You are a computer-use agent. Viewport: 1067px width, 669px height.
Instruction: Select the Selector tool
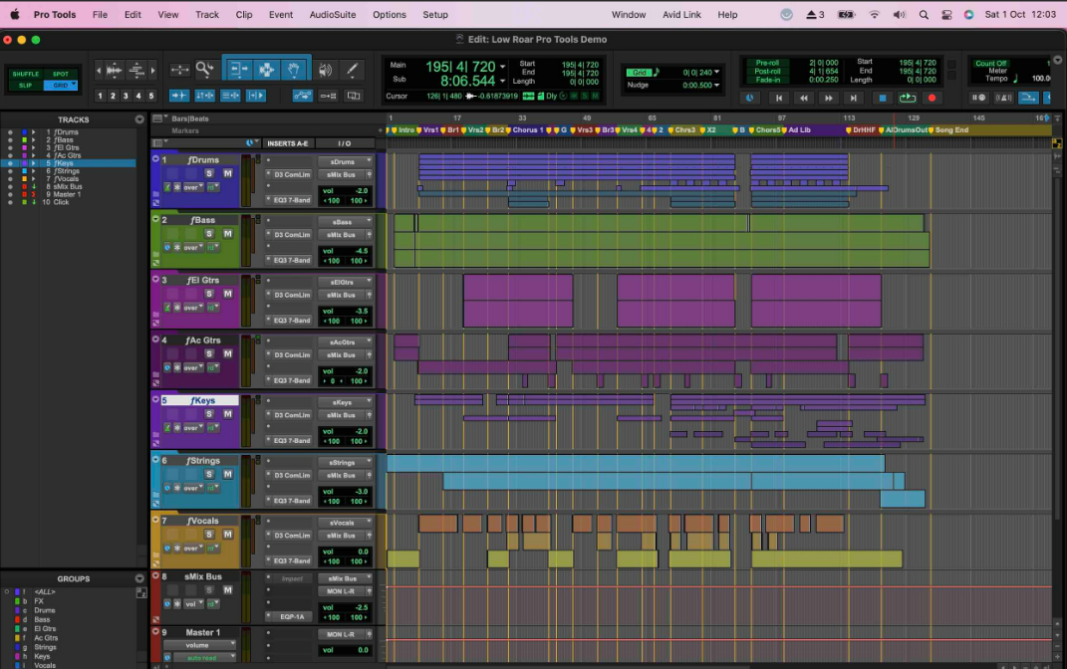pyautogui.click(x=267, y=69)
